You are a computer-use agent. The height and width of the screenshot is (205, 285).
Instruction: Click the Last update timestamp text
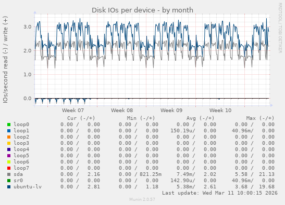[x=220, y=193]
